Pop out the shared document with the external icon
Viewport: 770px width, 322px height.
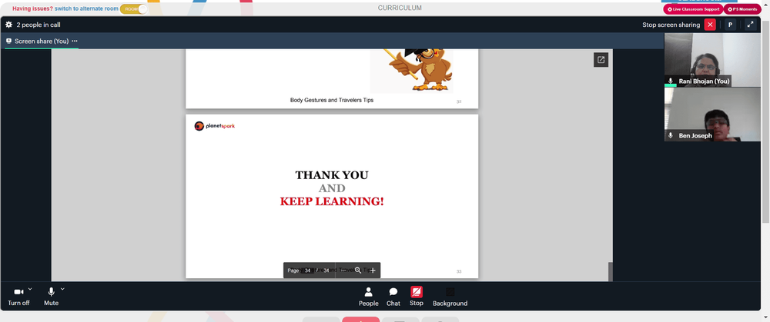[601, 60]
